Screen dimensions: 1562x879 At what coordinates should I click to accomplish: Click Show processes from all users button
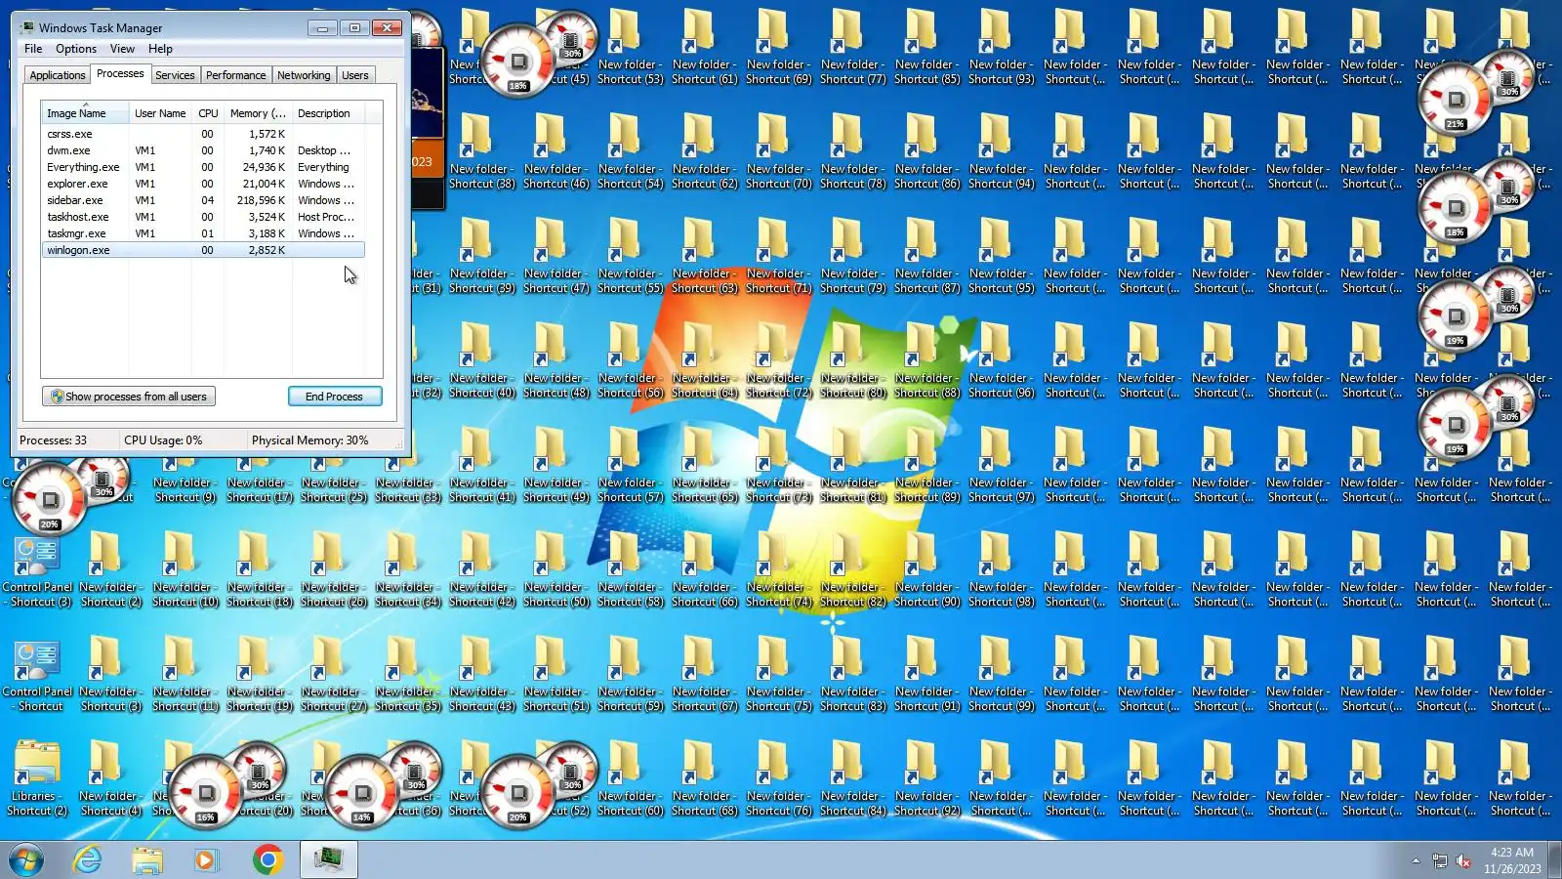tap(129, 397)
